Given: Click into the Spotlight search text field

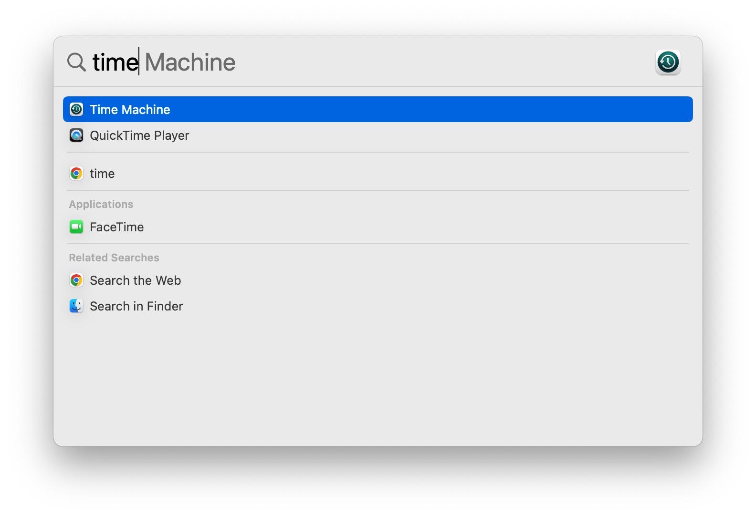Looking at the screenshot, I should pyautogui.click(x=370, y=62).
